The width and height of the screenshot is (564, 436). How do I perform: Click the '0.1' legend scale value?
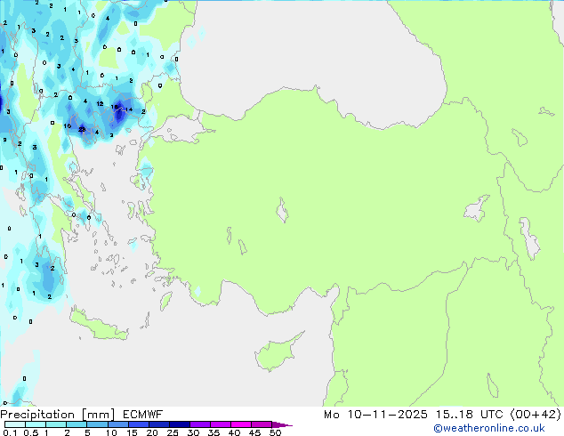coord(10,432)
